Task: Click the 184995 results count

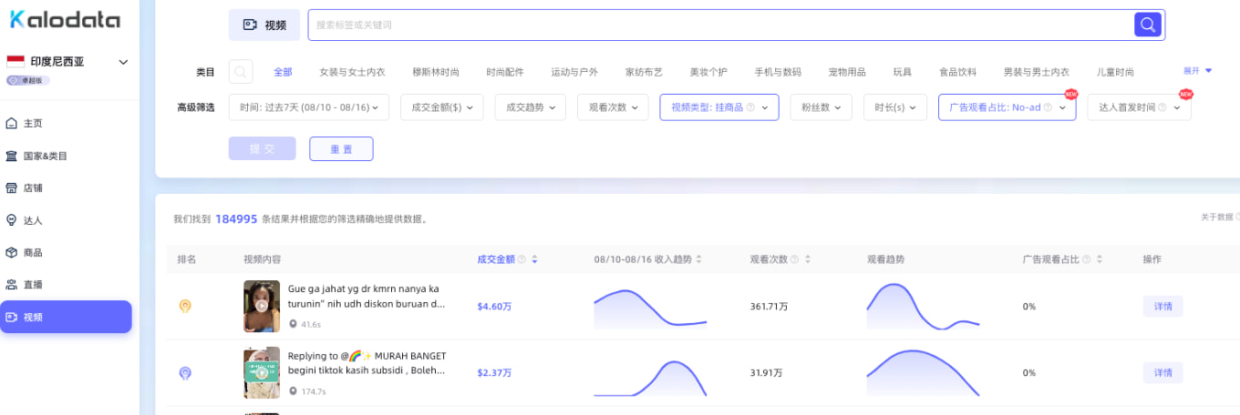Action: [236, 219]
